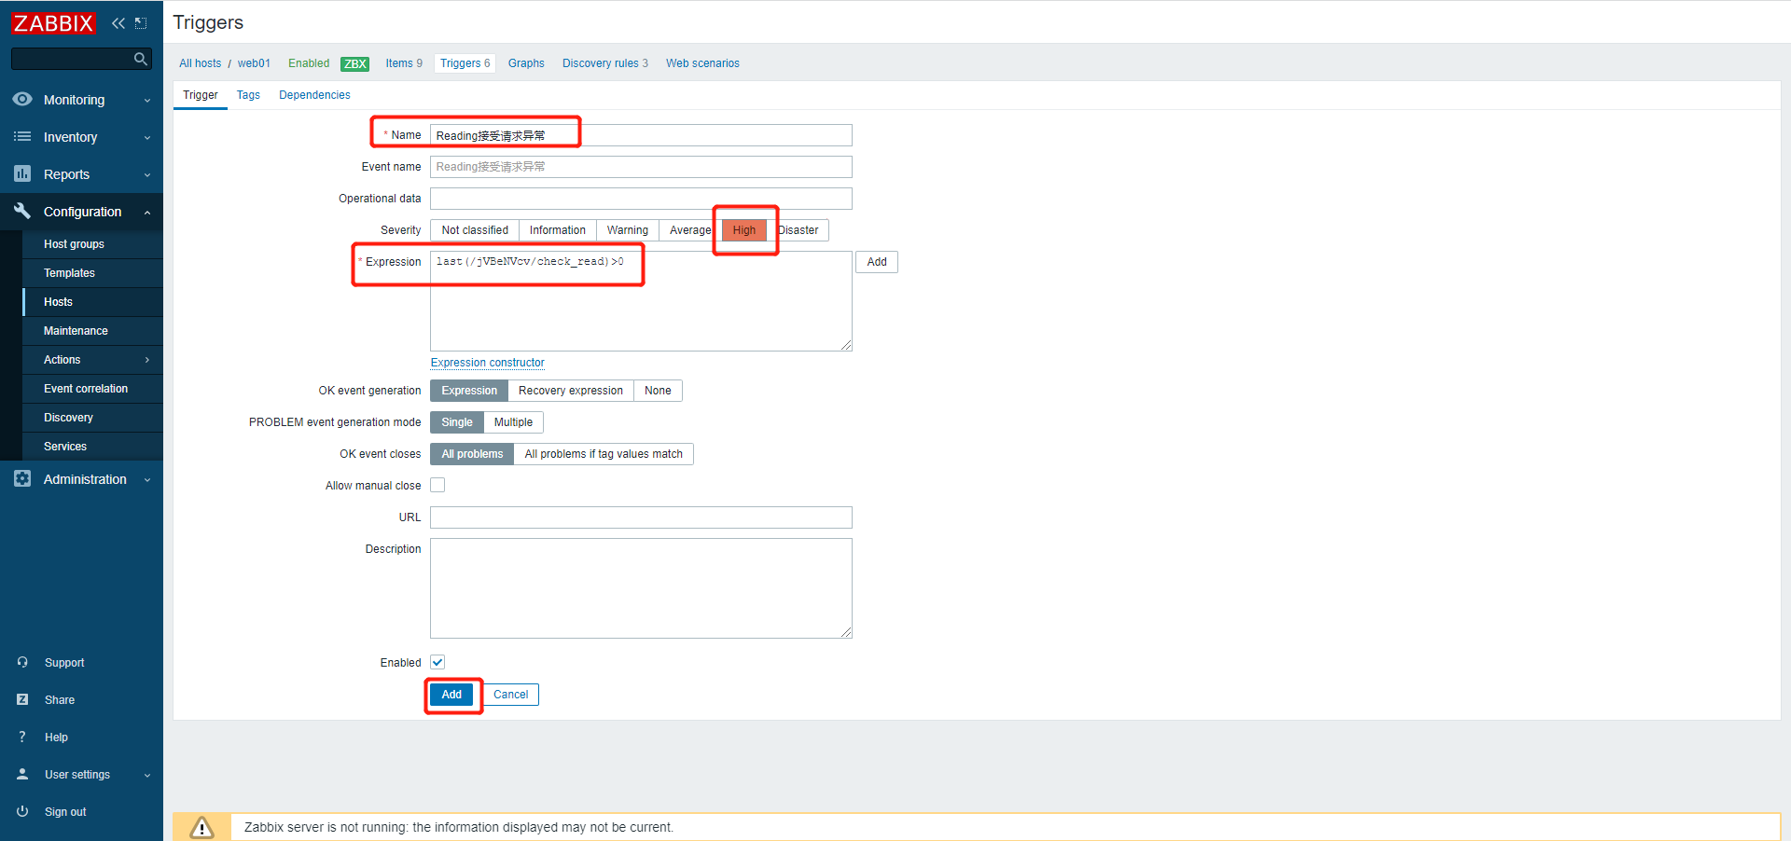Click the Help question mark icon

point(22,737)
